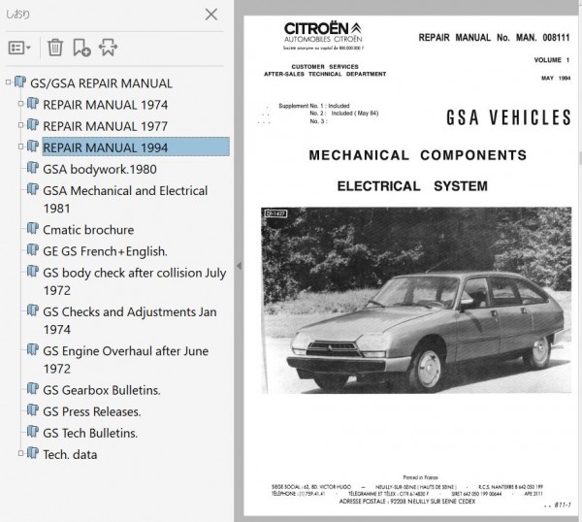582x522 pixels.
Task: Click REPAIR MANUAL No. MAN. 008111 text
Action: pos(494,38)
